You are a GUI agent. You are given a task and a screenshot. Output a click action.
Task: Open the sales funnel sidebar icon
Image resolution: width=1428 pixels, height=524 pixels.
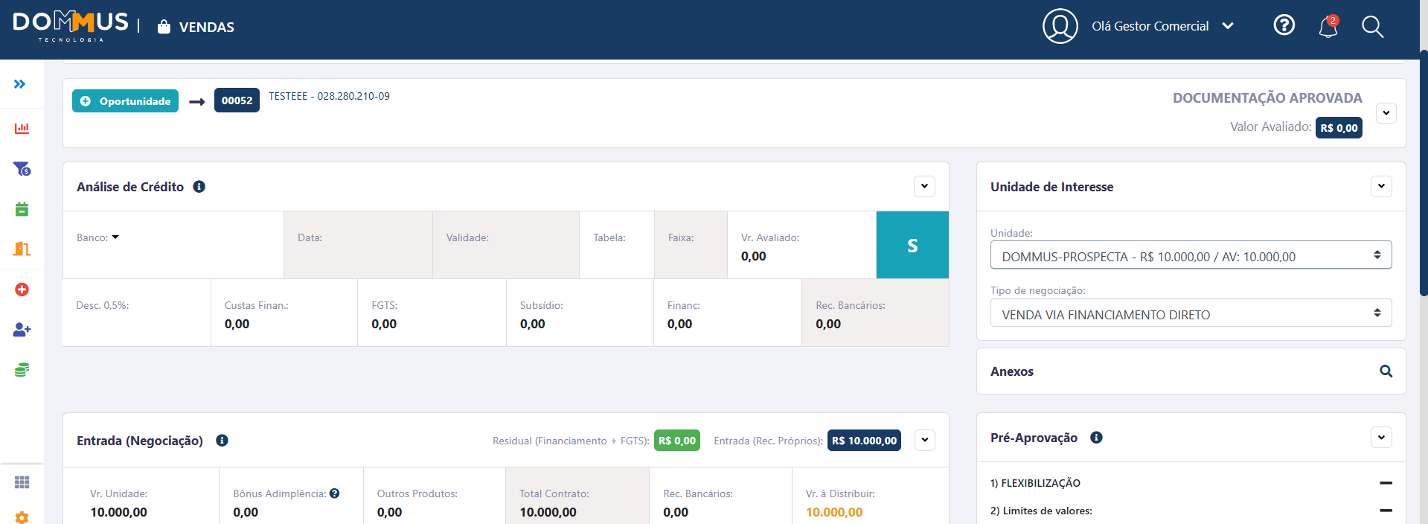(22, 169)
